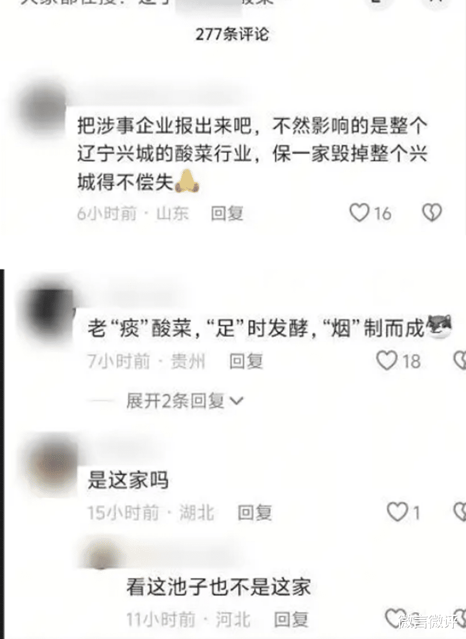The height and width of the screenshot is (639, 466).
Task: Dislike the Guizhou comment via broken heart
Action: pos(460,361)
